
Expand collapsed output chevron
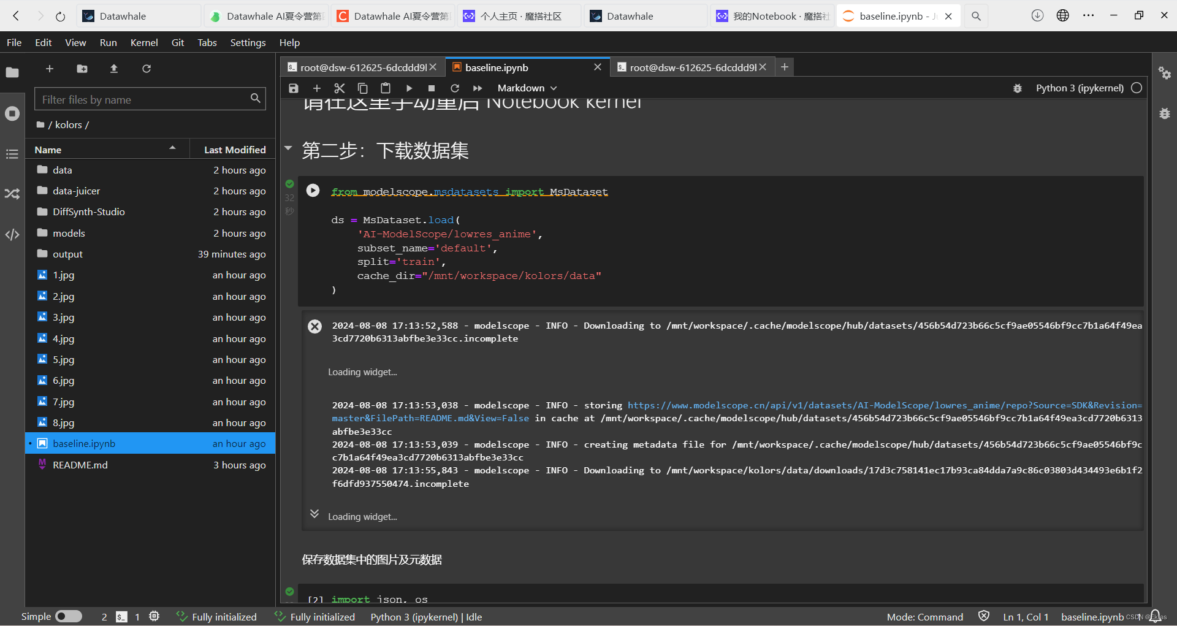(x=314, y=514)
